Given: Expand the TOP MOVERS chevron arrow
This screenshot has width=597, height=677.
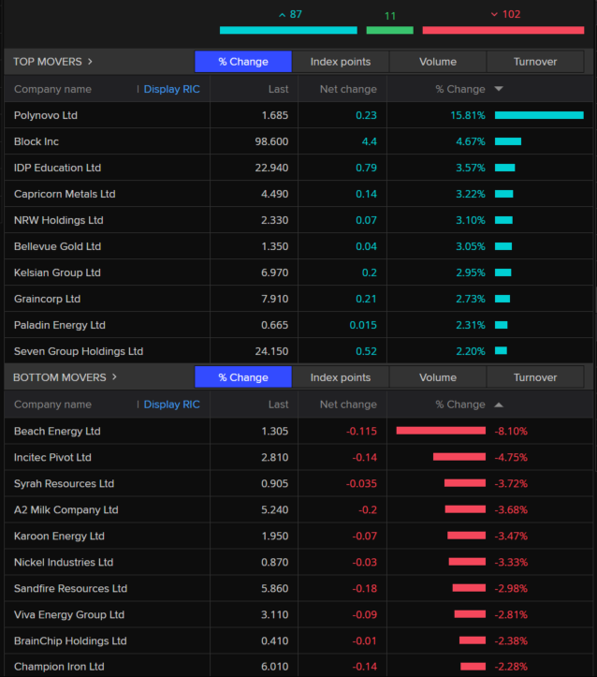Looking at the screenshot, I should click(x=90, y=62).
